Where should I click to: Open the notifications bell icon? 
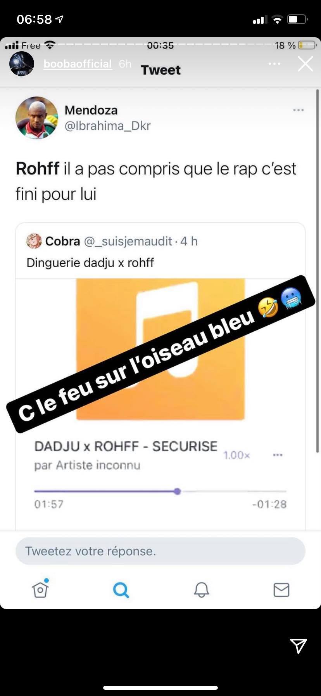[x=201, y=590]
